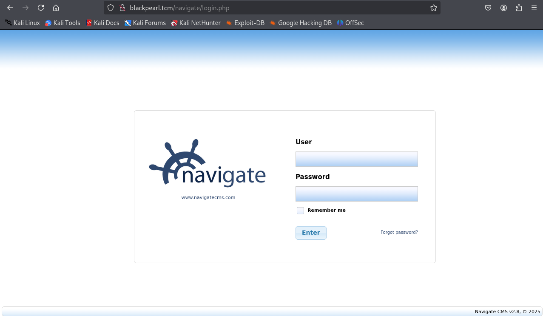Screen dimensions: 543x317
Task: Open the Pocket save icon
Action: click(488, 8)
